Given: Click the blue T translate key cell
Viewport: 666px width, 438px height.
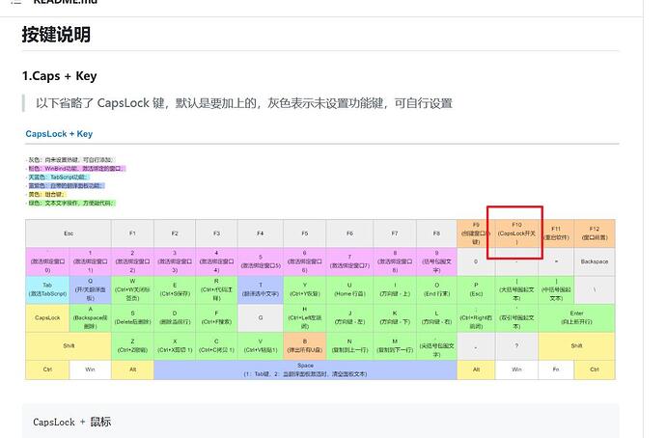Looking at the screenshot, I should 260,288.
